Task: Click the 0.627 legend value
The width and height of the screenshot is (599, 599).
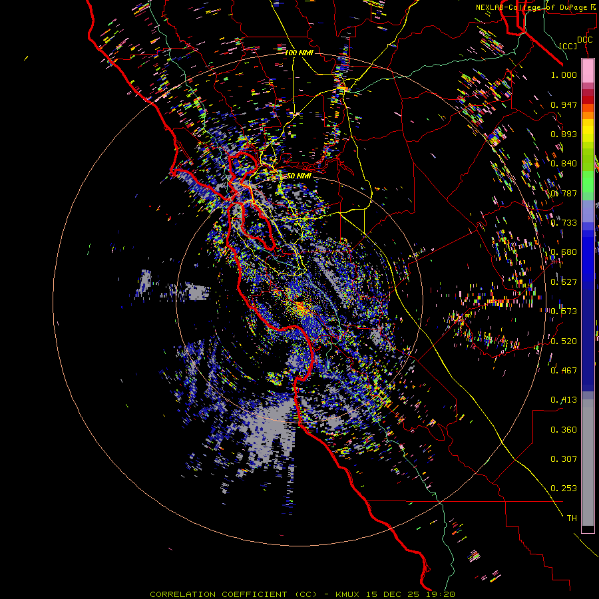Action: click(564, 282)
